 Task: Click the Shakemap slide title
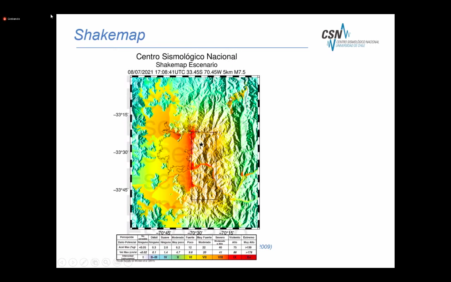(110, 35)
